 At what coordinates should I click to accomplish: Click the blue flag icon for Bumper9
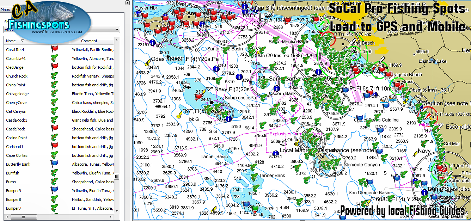(x=54, y=190)
